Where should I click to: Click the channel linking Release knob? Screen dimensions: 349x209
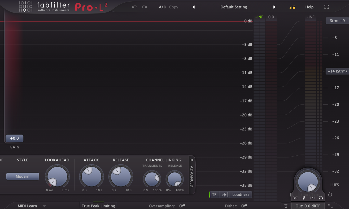tap(175, 179)
